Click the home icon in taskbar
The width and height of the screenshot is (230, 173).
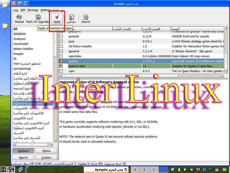pos(217,170)
